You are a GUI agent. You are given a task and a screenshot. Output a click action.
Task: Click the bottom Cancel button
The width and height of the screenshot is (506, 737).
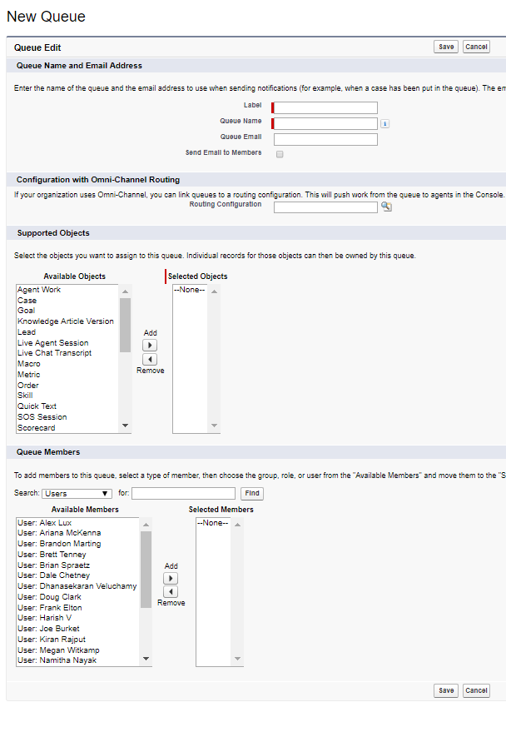(x=476, y=690)
